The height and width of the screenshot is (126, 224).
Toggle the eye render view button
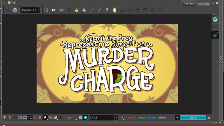coord(215,19)
